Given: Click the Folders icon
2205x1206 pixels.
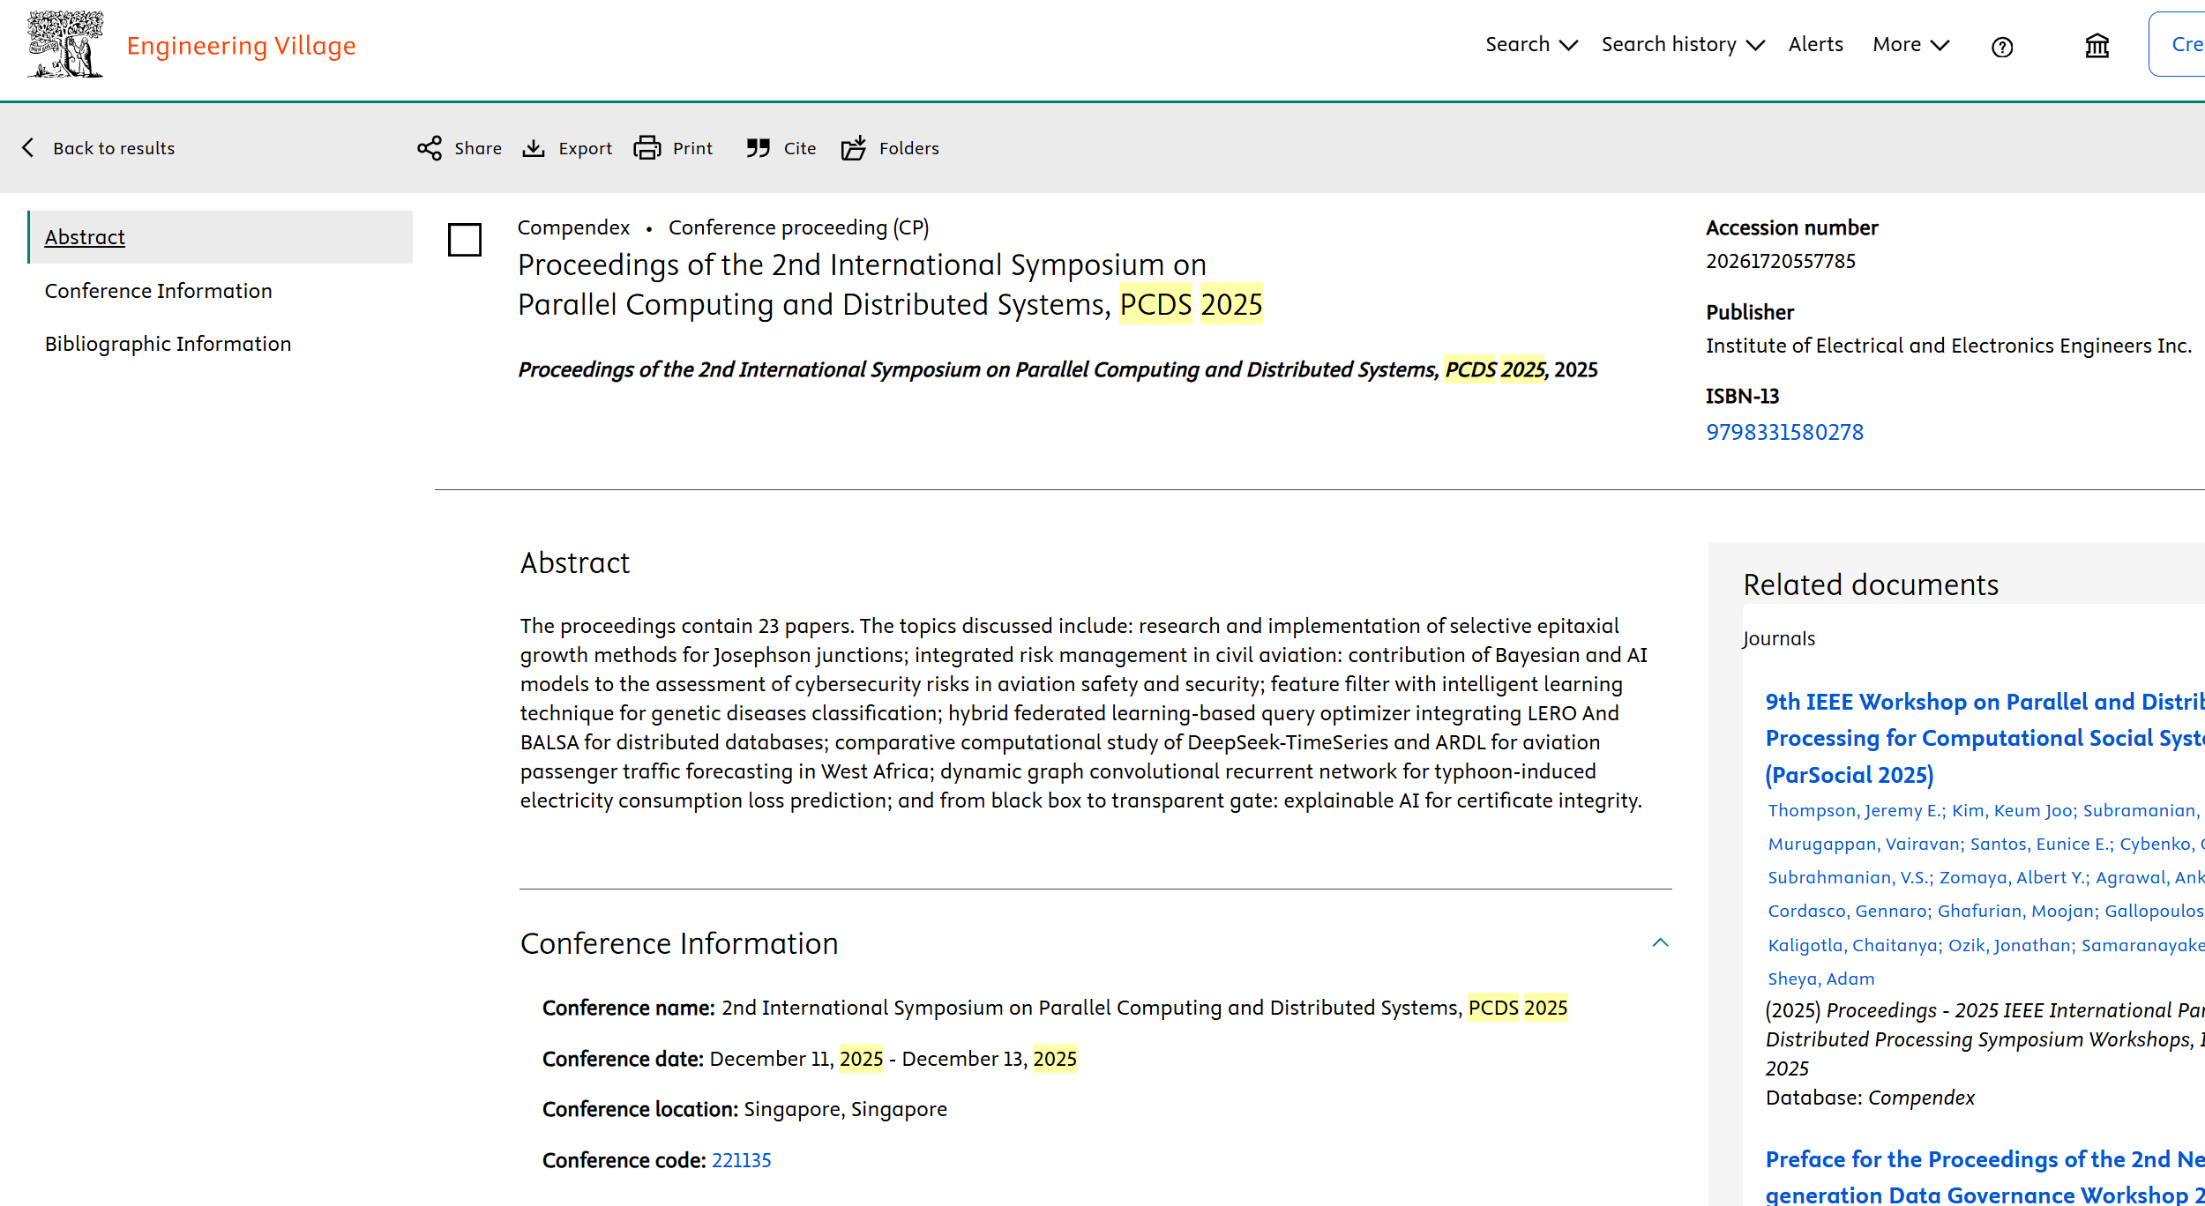Looking at the screenshot, I should 853,148.
